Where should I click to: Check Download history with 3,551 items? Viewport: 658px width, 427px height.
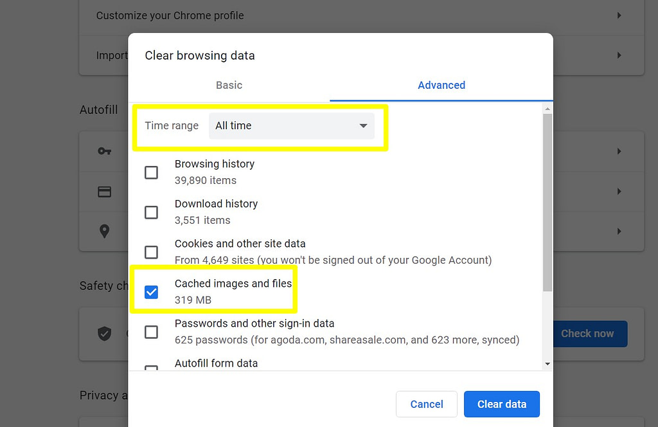151,212
